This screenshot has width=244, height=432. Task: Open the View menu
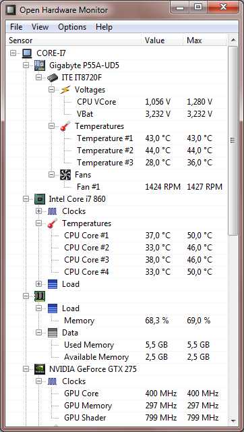[x=40, y=27]
